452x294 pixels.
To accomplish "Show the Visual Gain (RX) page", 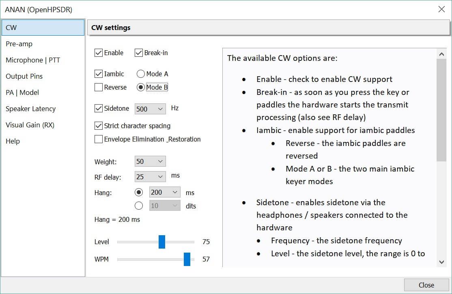I will (30, 125).
